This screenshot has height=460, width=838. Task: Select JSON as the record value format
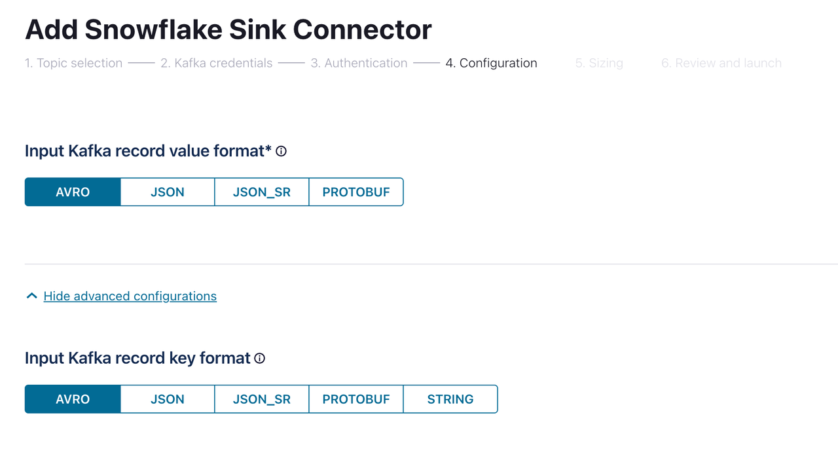[x=167, y=192]
